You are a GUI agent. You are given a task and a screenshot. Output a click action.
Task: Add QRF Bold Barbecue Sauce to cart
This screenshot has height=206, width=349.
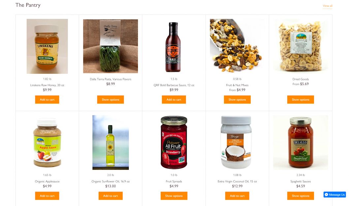click(x=174, y=99)
